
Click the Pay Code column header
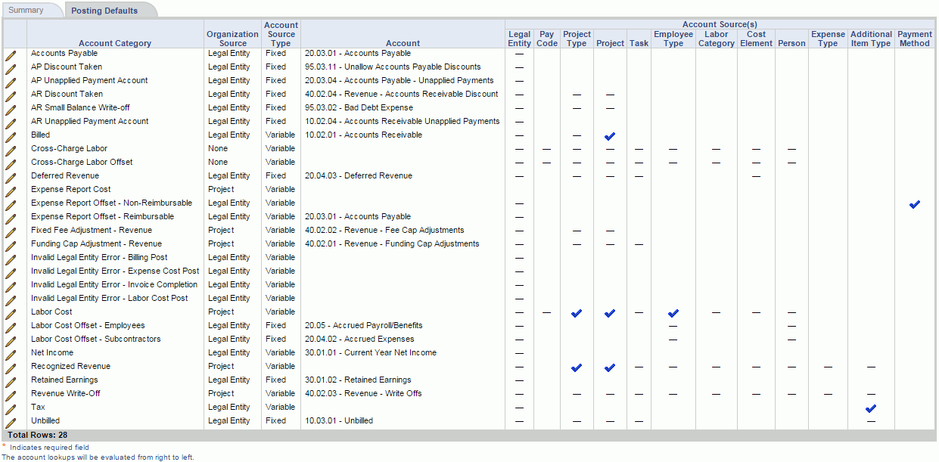tap(546, 39)
